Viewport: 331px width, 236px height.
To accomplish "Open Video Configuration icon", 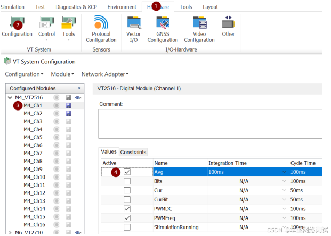I will 199,23.
